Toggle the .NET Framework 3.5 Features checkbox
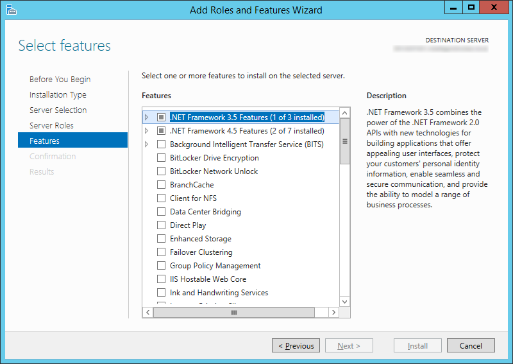Screen dimensions: 513x364 161,117
